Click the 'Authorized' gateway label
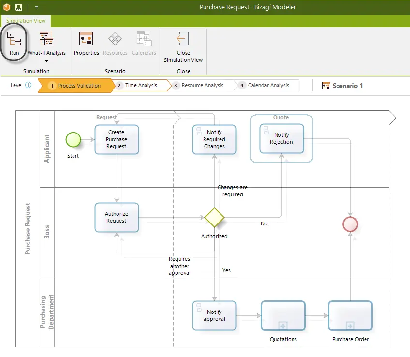The width and height of the screenshot is (410, 357). pyautogui.click(x=214, y=236)
